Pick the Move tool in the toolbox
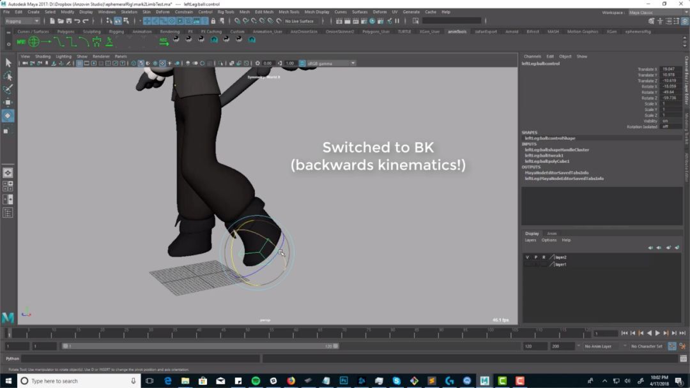 pos(8,102)
